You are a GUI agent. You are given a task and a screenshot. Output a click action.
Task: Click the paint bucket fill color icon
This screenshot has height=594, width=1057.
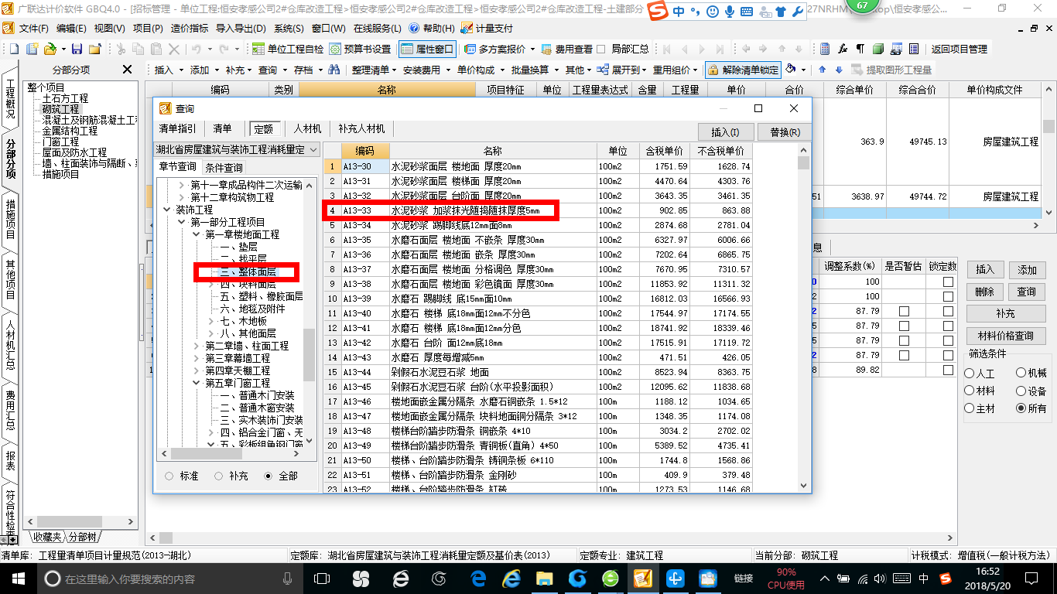coord(791,70)
